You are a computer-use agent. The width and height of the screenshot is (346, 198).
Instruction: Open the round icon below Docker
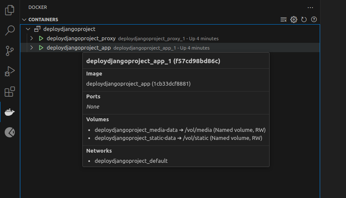point(10,132)
